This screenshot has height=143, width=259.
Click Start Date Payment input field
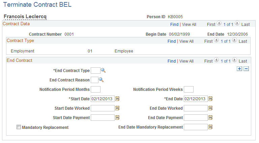(x=103, y=117)
